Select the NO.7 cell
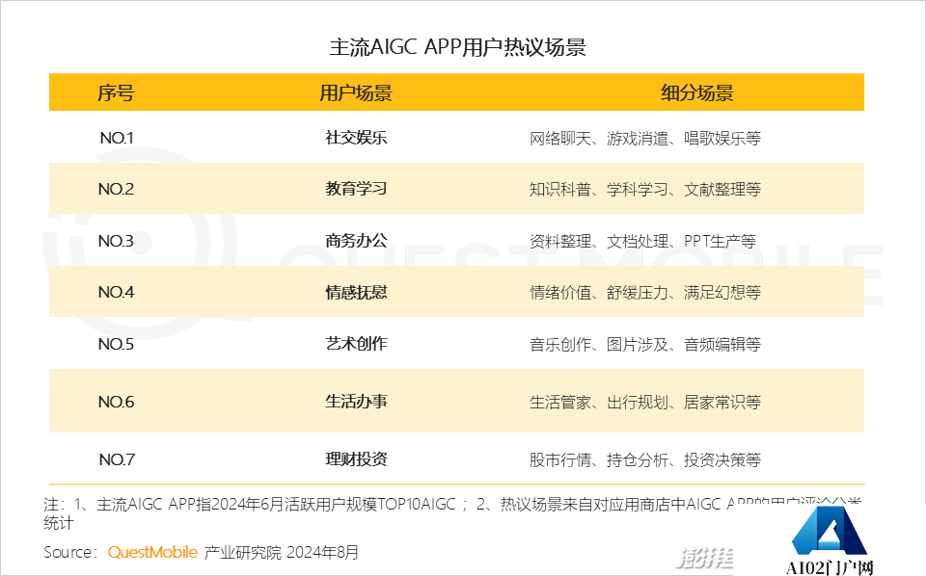 [117, 459]
